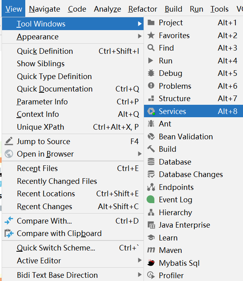
Task: Click the Mybatis Sql bird icon
Action: [151, 263]
